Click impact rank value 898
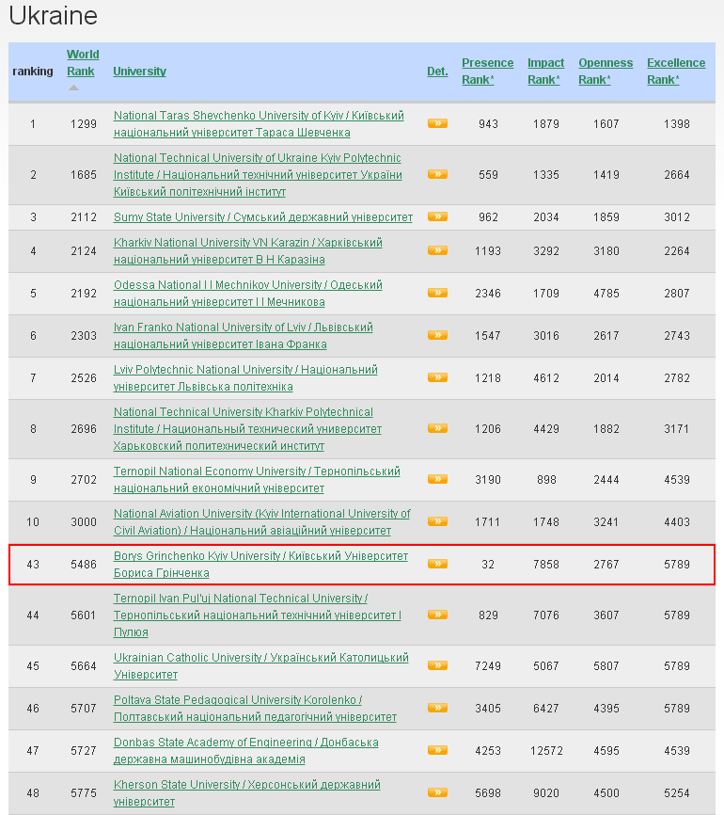724x815 pixels. click(546, 479)
